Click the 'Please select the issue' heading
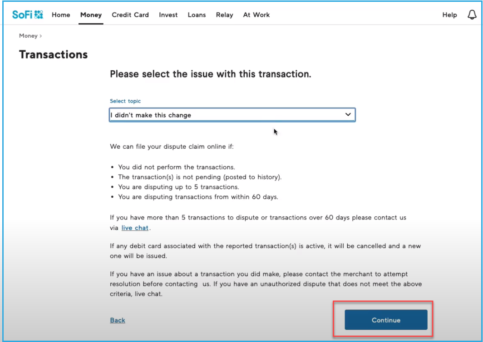The height and width of the screenshot is (342, 483). 211,74
